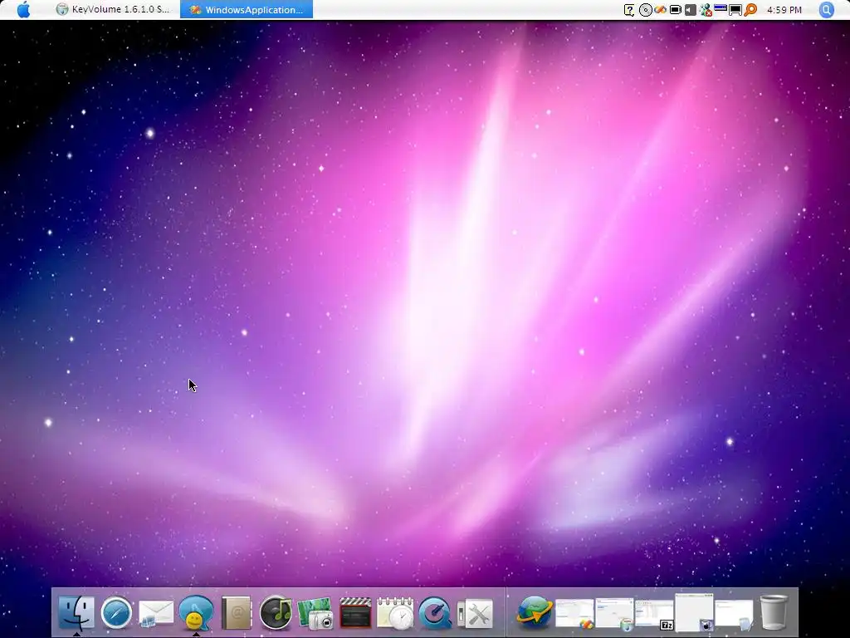The height and width of the screenshot is (638, 850).
Task: Click the orange-blue infinity loop tray icon
Action: click(x=660, y=10)
